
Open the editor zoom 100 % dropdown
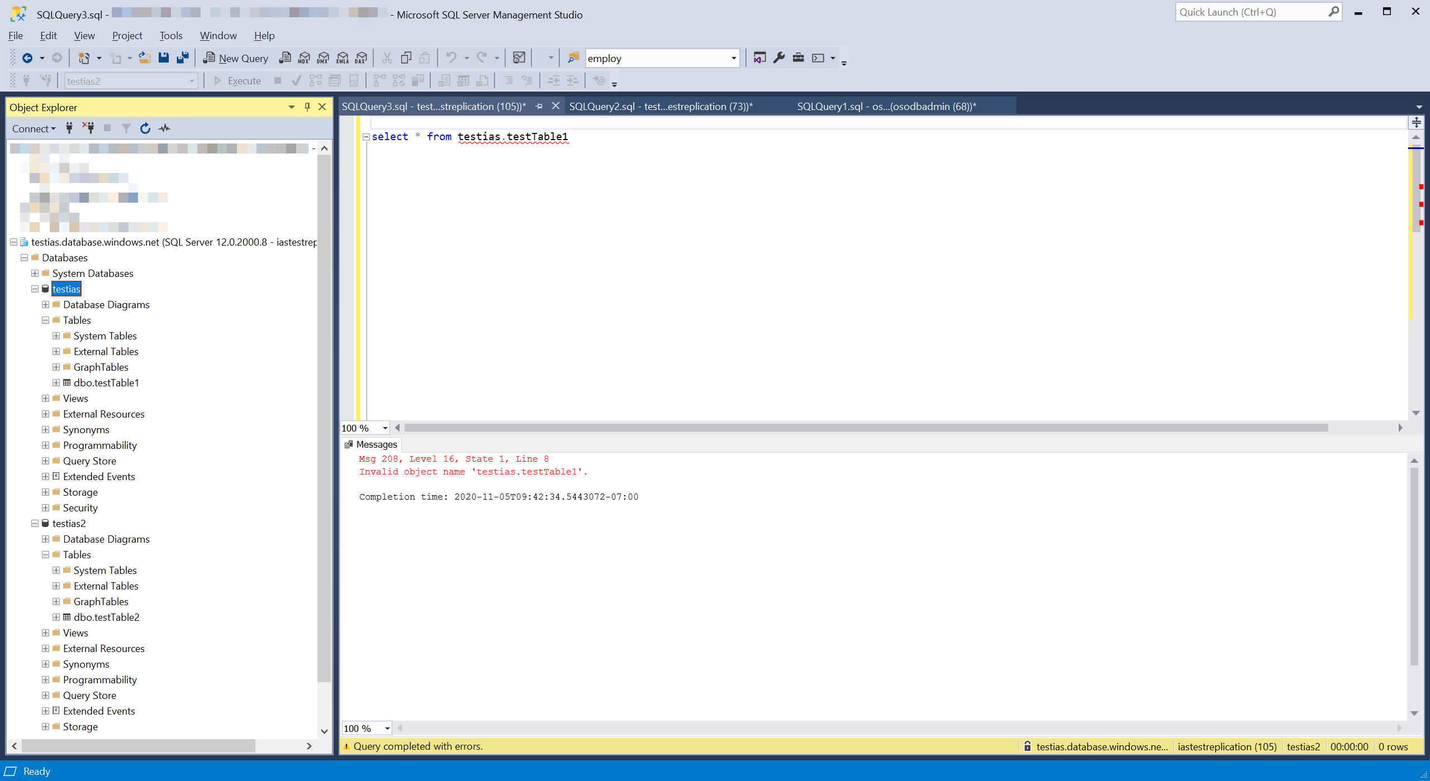point(385,428)
